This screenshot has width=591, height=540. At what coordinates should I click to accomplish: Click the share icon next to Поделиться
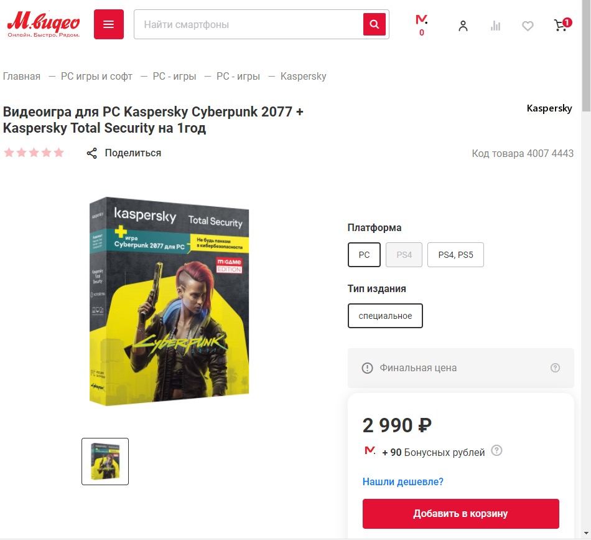click(91, 153)
